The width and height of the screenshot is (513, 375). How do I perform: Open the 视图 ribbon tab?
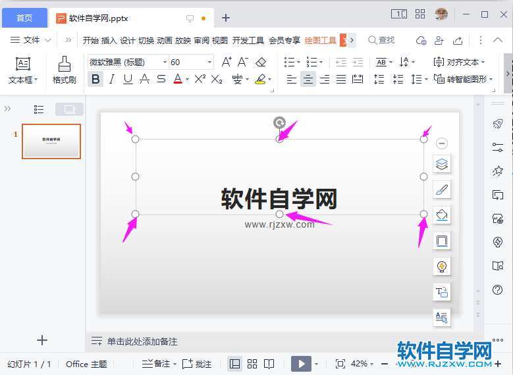[219, 40]
